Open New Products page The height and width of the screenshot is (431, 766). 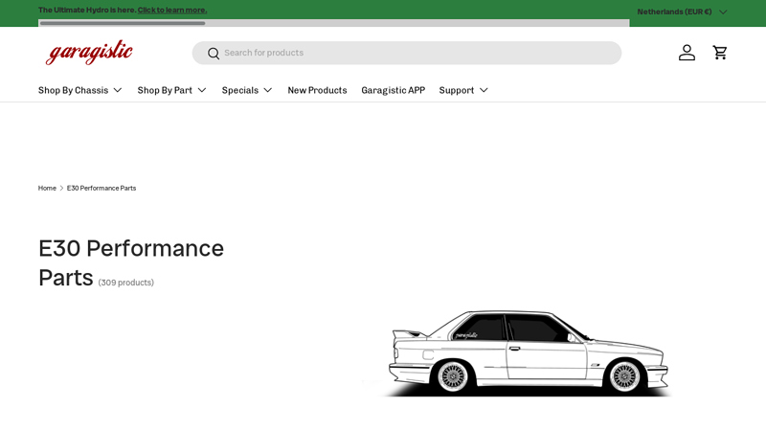point(317,90)
